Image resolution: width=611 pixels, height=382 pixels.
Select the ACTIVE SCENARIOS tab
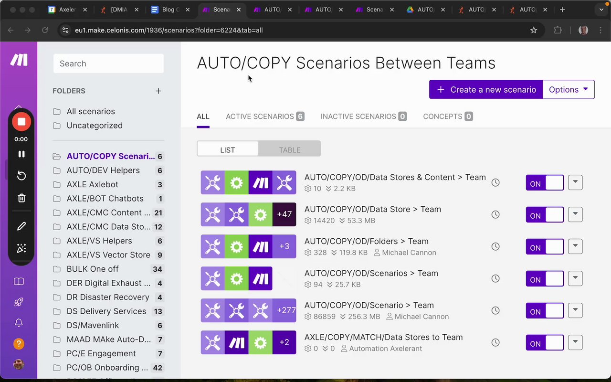(265, 117)
